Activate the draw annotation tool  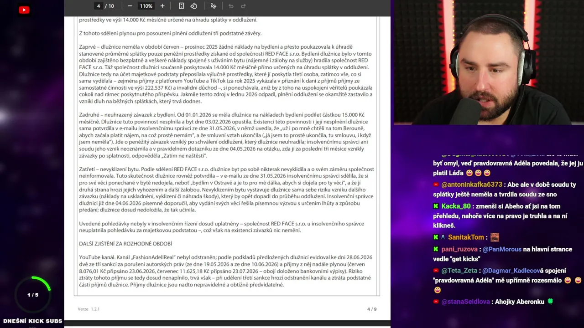[213, 6]
